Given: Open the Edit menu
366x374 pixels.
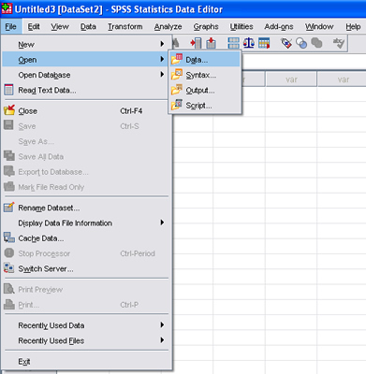Looking at the screenshot, I should point(34,27).
